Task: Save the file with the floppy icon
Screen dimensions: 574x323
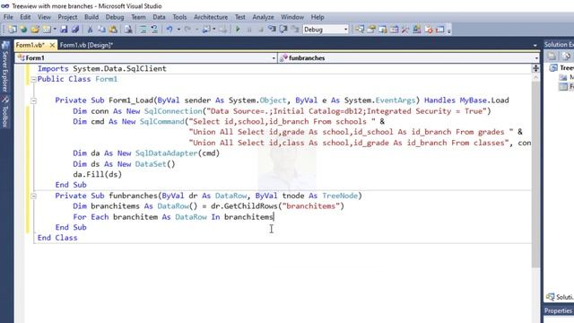Action: coord(64,30)
